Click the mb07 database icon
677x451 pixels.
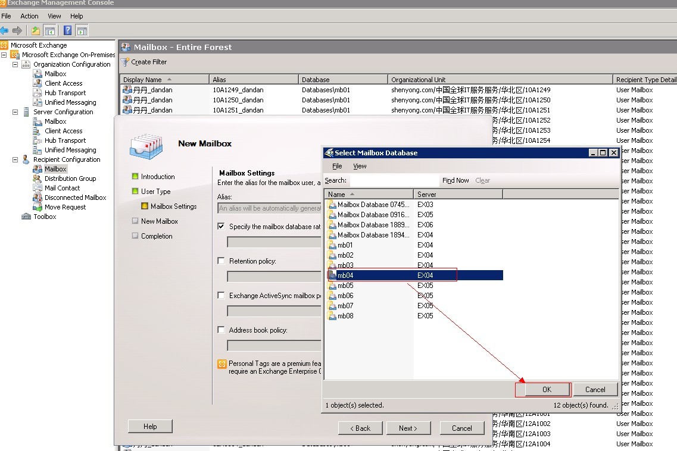click(332, 306)
